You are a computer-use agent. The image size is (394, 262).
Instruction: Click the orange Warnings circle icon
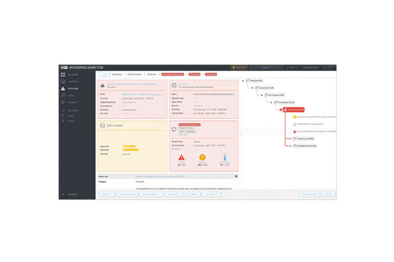202,158
